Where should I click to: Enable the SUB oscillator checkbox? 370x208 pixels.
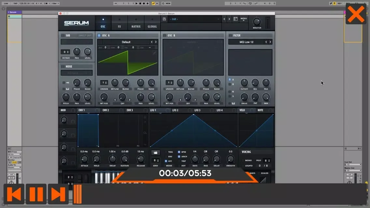63,35
